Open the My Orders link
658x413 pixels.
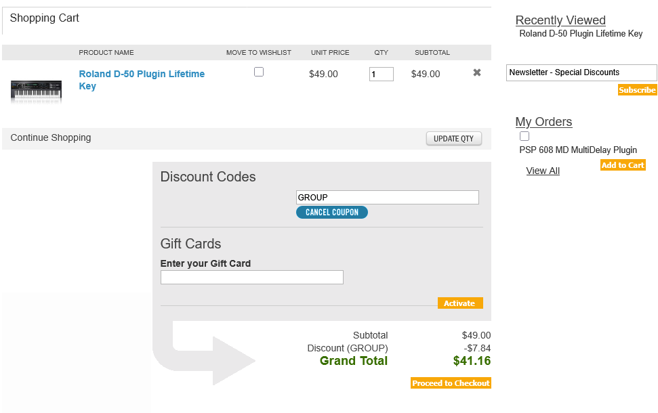543,122
